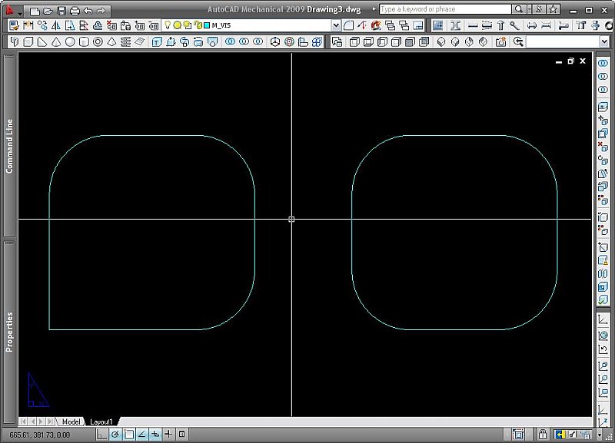Toggle Lineweight display plus status button
The width and height of the screenshot is (615, 443).
pos(168,434)
